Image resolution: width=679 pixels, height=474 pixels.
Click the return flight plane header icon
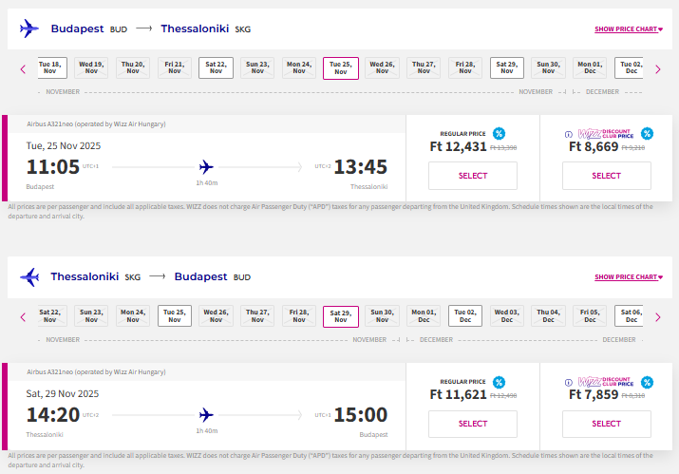coord(29,277)
